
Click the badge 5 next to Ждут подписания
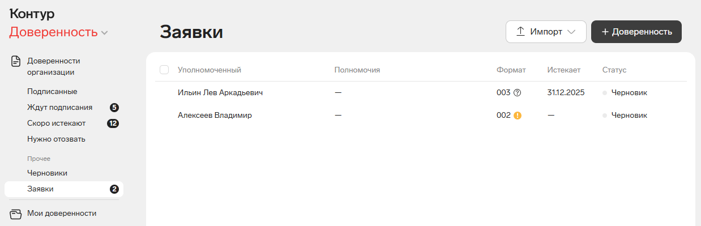pos(114,107)
